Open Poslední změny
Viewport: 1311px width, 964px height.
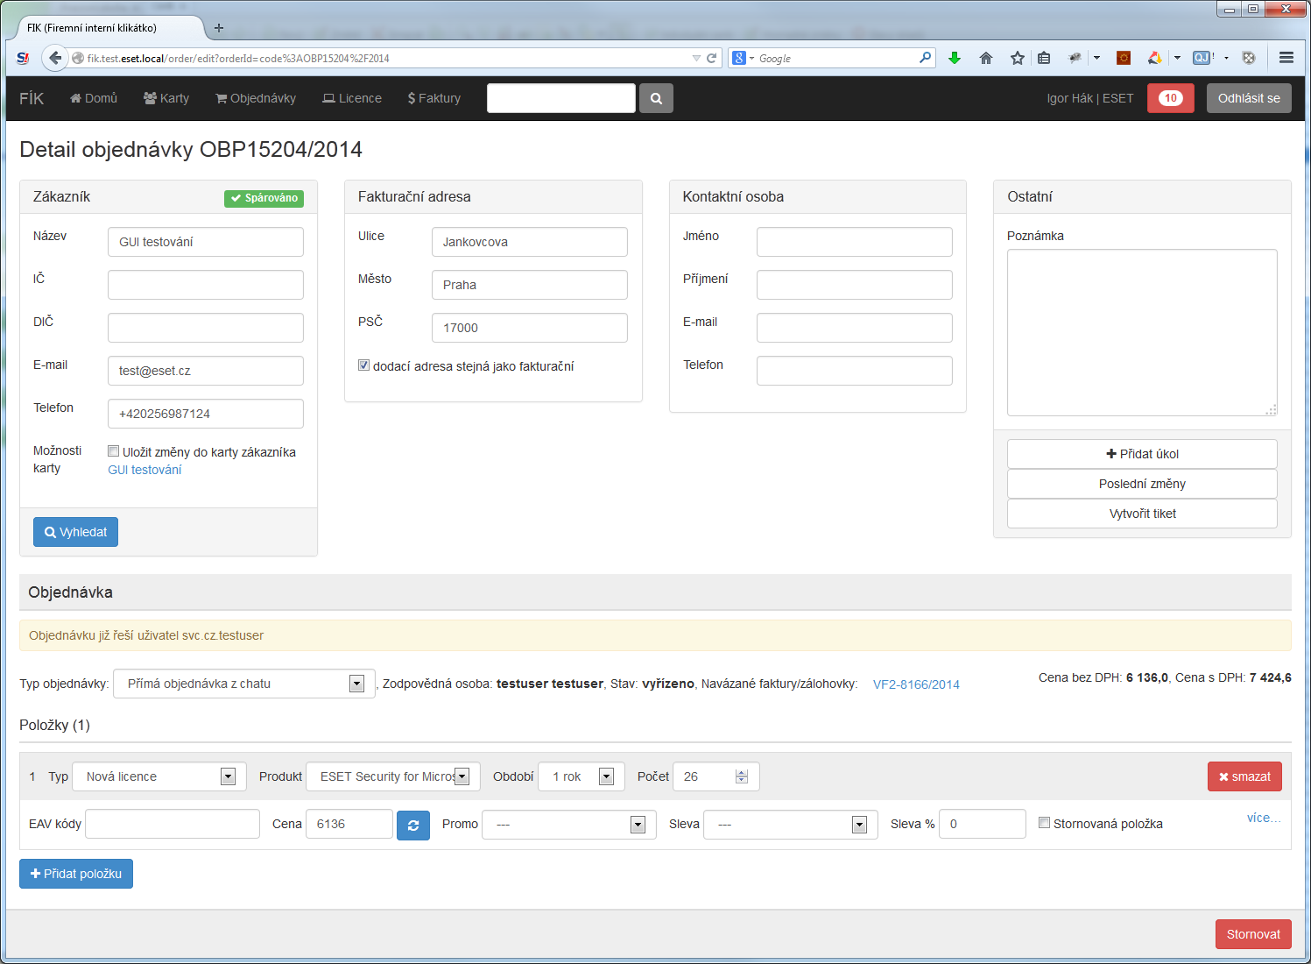point(1142,484)
